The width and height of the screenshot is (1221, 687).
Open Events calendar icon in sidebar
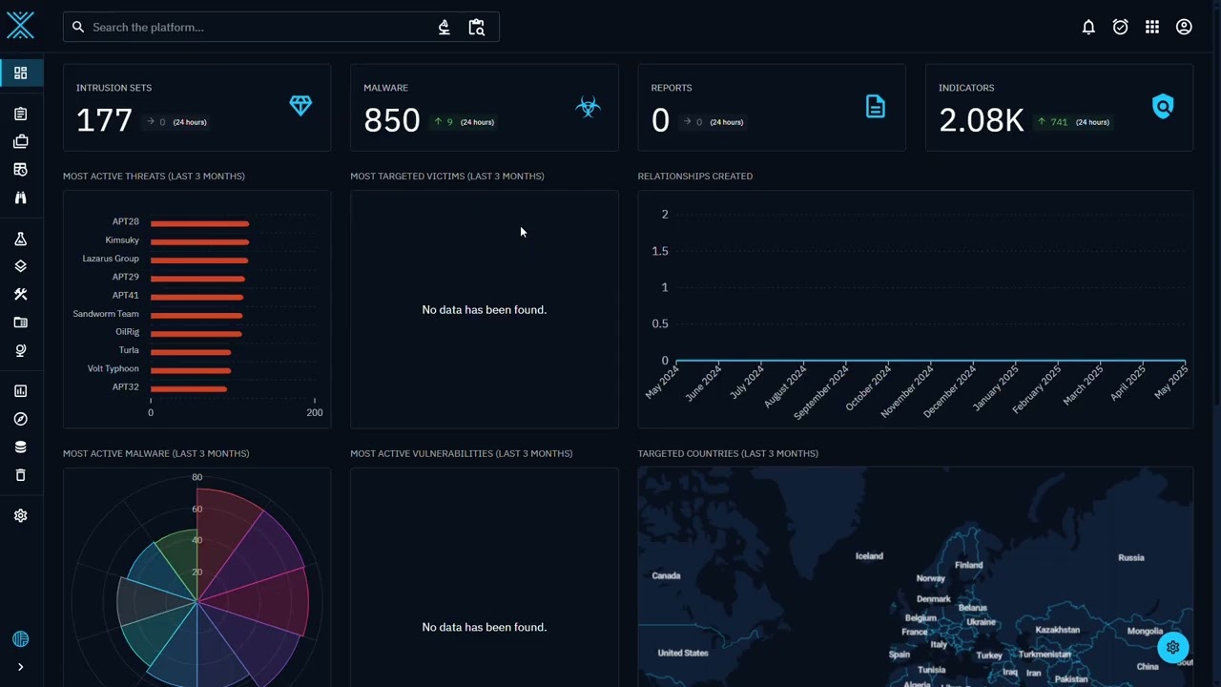point(20,170)
